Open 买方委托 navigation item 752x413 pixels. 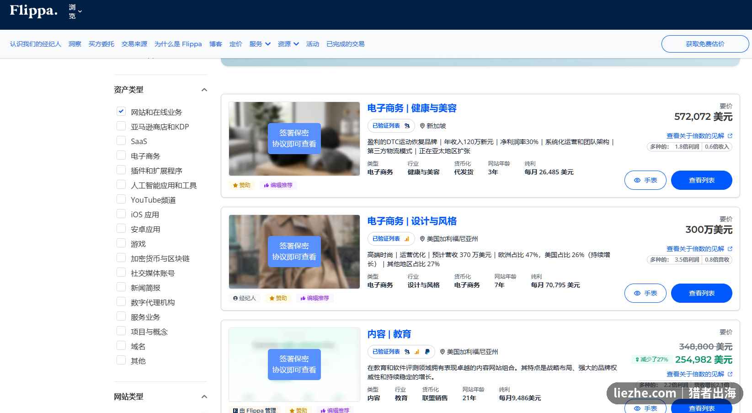pyautogui.click(x=101, y=44)
